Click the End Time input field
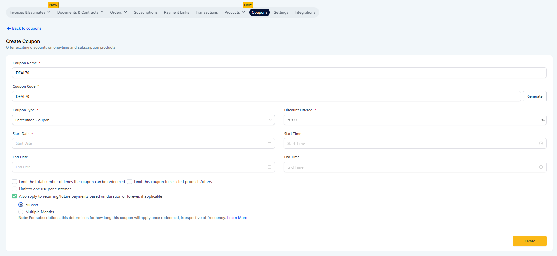Image resolution: width=557 pixels, height=256 pixels. click(x=415, y=167)
